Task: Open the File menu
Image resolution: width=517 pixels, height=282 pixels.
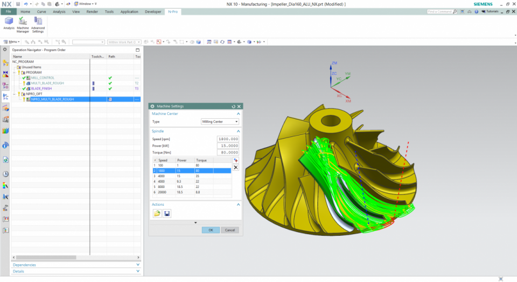Action: [x=8, y=11]
